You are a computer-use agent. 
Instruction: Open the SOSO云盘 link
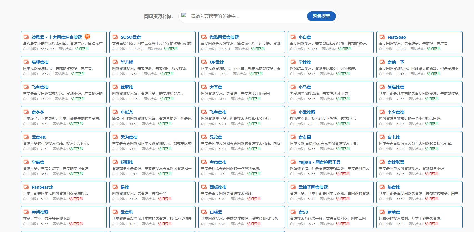131,37
